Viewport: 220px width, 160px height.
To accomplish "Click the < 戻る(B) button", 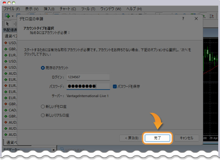I will click(132, 138).
